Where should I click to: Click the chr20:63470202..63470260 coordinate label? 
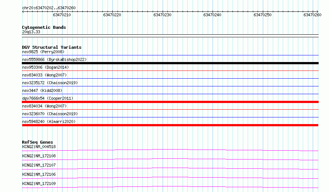[x=49, y=8]
